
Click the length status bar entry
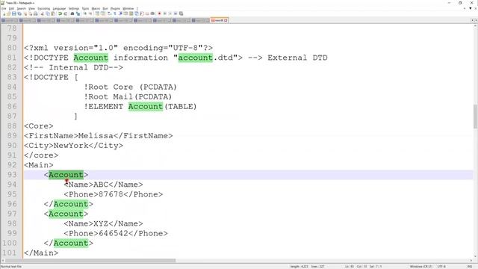tap(299, 267)
